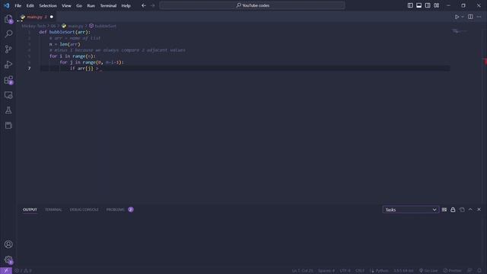Click the YouTube codes command center search
Image resolution: width=487 pixels, height=274 pixels.
252,5
